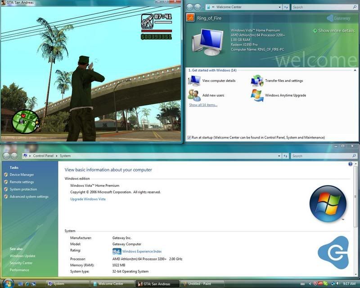Image resolution: width=360 pixels, height=288 pixels.
Task: Switch to the System taskbar button
Action: 67,284
